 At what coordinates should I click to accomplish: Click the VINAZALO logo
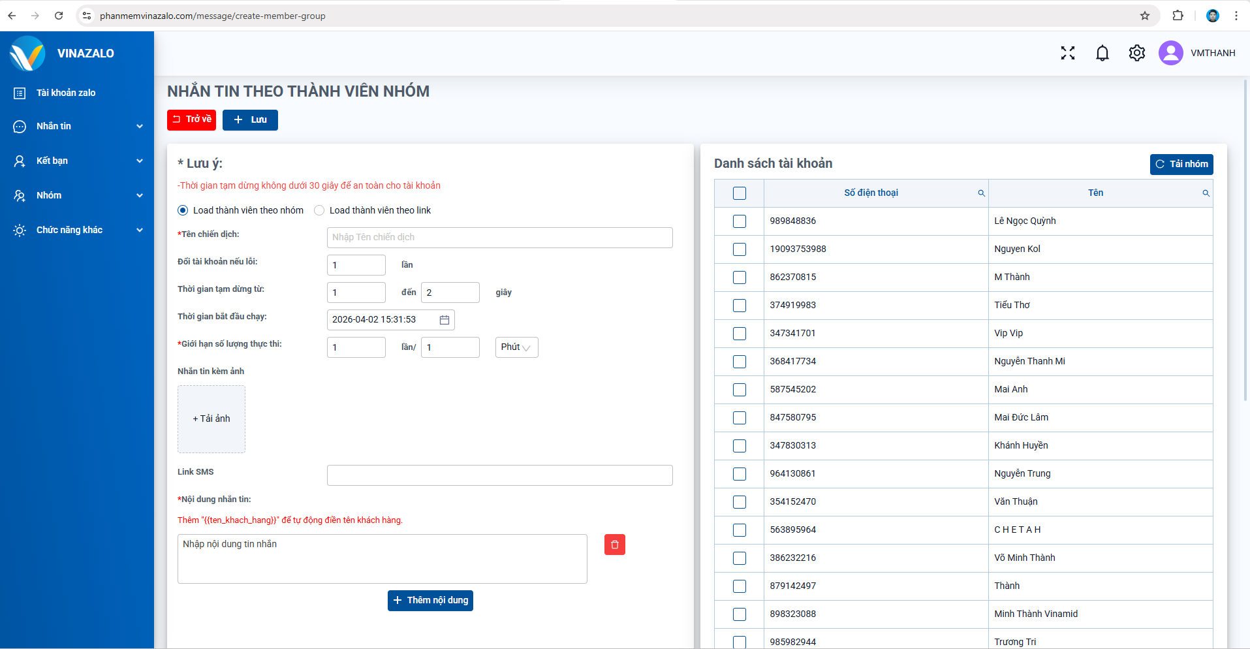[28, 54]
